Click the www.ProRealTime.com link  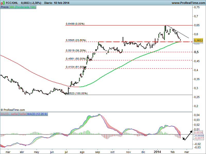[x=188, y=3]
